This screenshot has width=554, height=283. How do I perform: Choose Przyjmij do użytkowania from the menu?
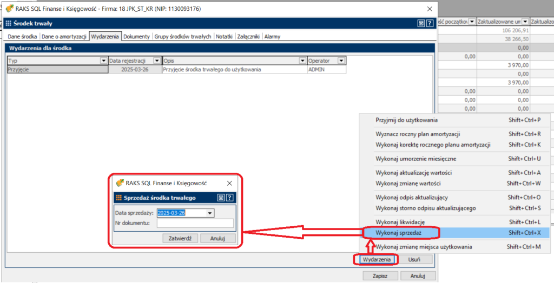tap(455, 120)
